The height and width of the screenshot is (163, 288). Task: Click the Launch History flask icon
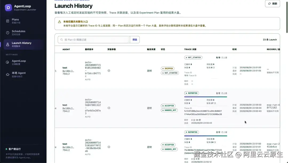(7, 45)
